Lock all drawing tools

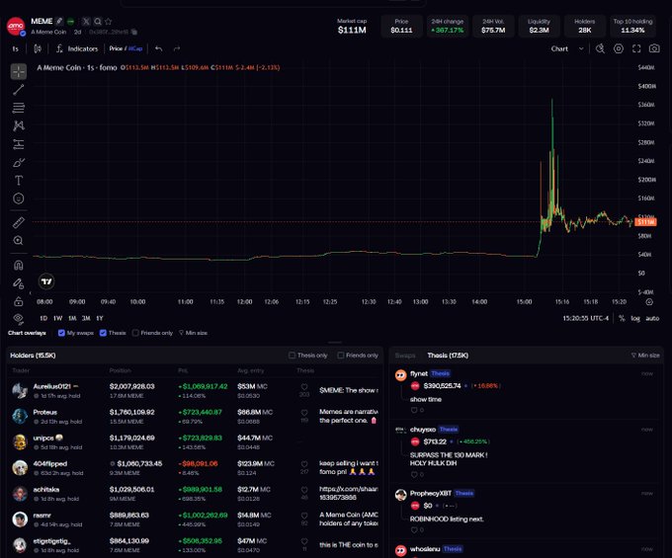19,301
